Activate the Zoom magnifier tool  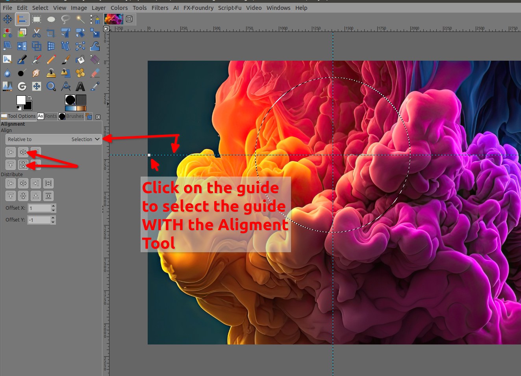[x=51, y=86]
